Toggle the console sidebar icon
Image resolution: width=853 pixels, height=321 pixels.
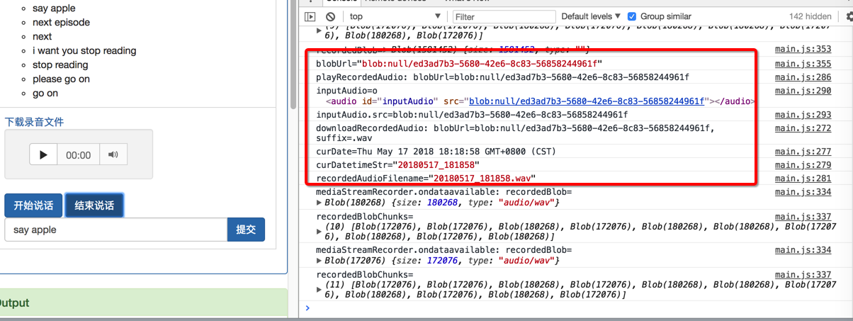click(x=310, y=16)
